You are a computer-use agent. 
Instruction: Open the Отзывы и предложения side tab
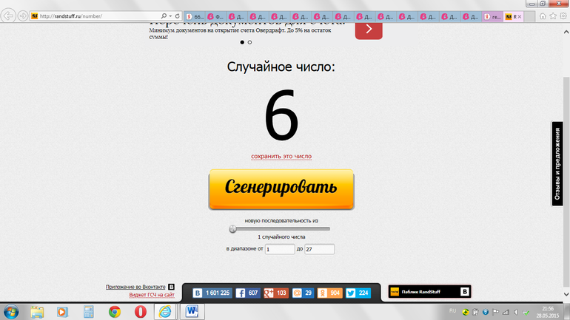(x=557, y=164)
